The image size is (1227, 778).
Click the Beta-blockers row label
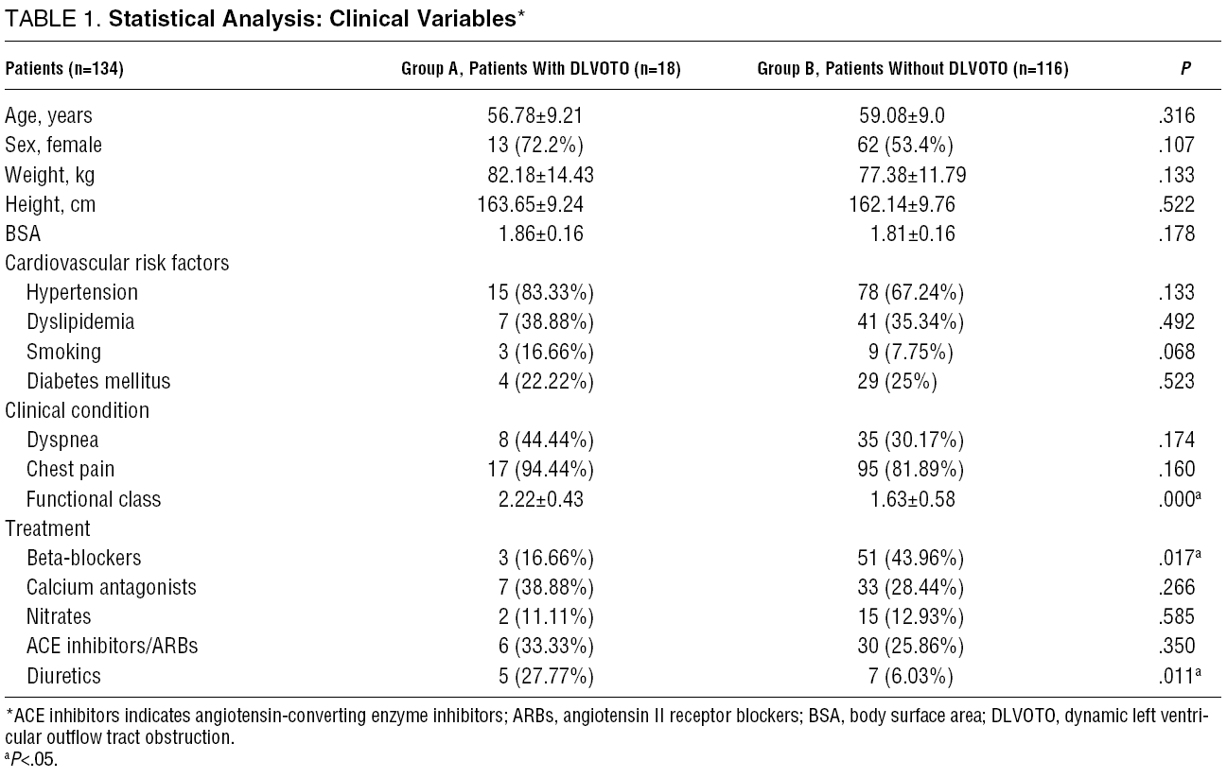pyautogui.click(x=84, y=558)
